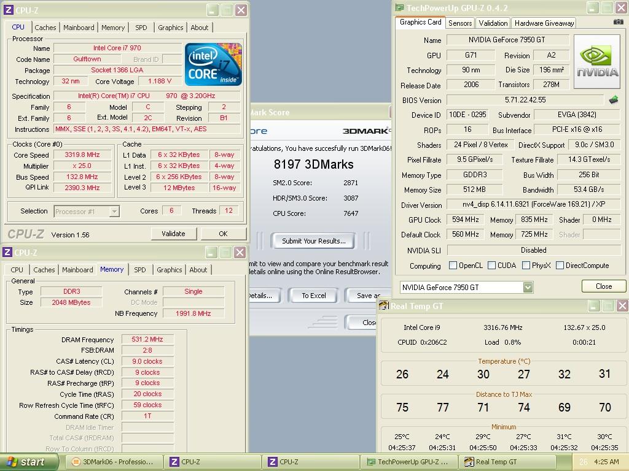
Task: Minimize the Real Temp GT window
Action: coord(593,306)
